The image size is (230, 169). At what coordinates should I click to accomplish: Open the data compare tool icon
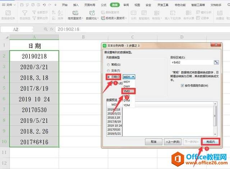point(92,13)
